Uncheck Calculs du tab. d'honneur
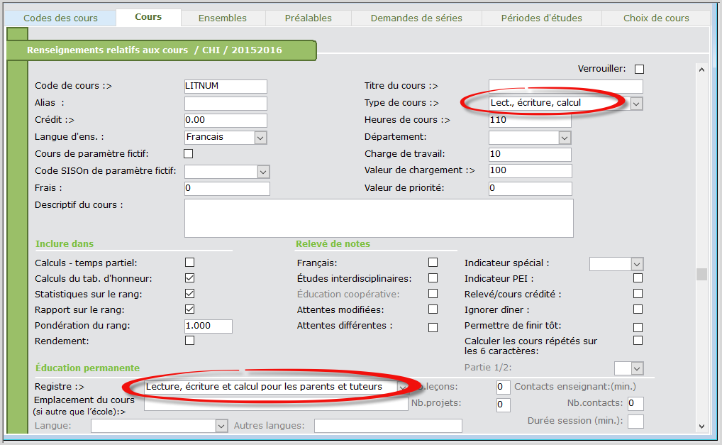The width and height of the screenshot is (722, 445). (x=189, y=278)
